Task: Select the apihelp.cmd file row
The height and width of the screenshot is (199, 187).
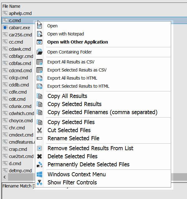Action: point(20,13)
